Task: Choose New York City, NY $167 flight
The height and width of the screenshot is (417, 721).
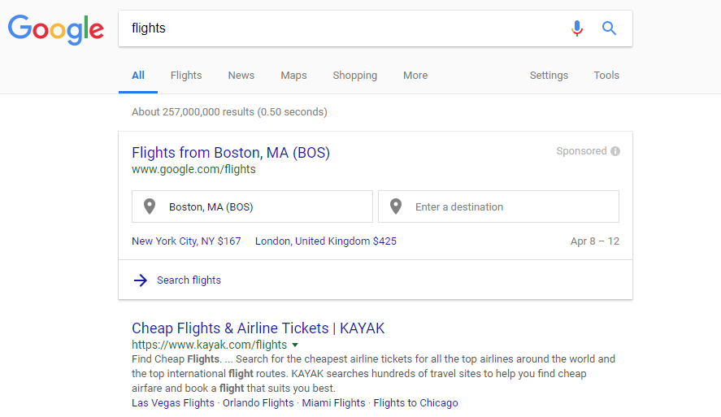Action: click(x=186, y=241)
